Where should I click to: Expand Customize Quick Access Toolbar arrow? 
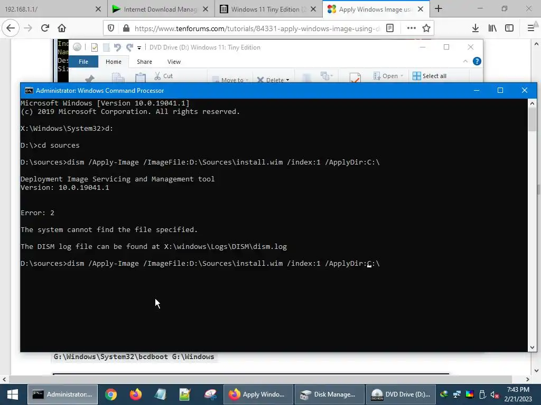coord(139,47)
